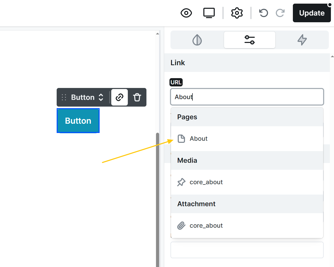334x267 pixels.
Task: Click the URL input field
Action: coord(247,97)
